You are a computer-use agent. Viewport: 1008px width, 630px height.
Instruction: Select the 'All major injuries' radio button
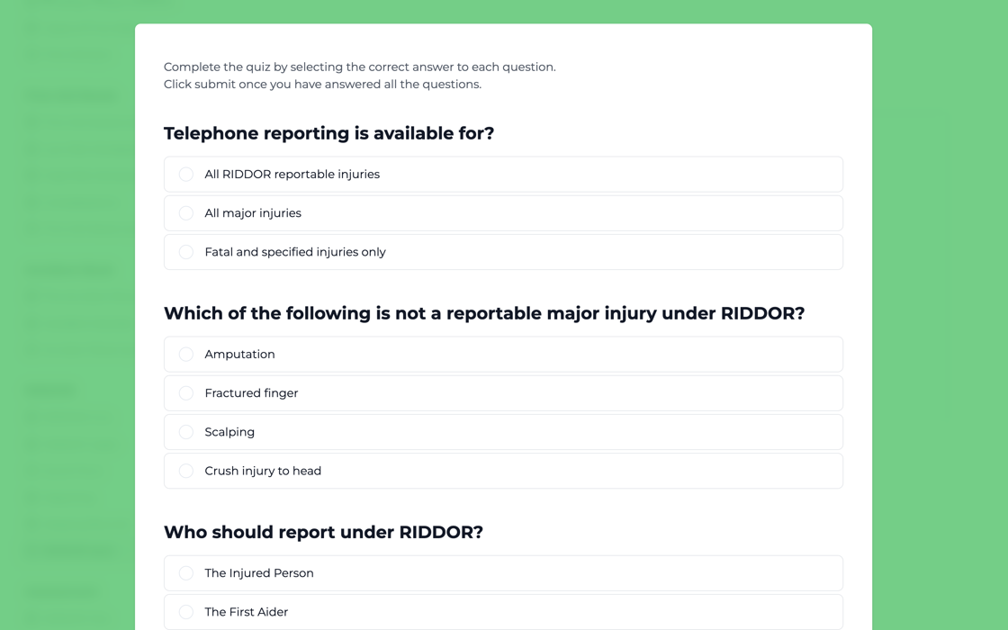[185, 212]
